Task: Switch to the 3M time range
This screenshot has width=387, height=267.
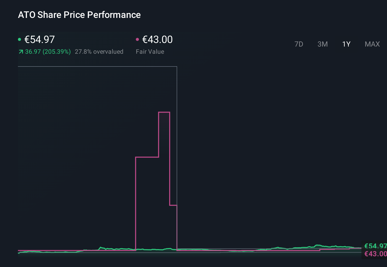Action: coord(322,44)
